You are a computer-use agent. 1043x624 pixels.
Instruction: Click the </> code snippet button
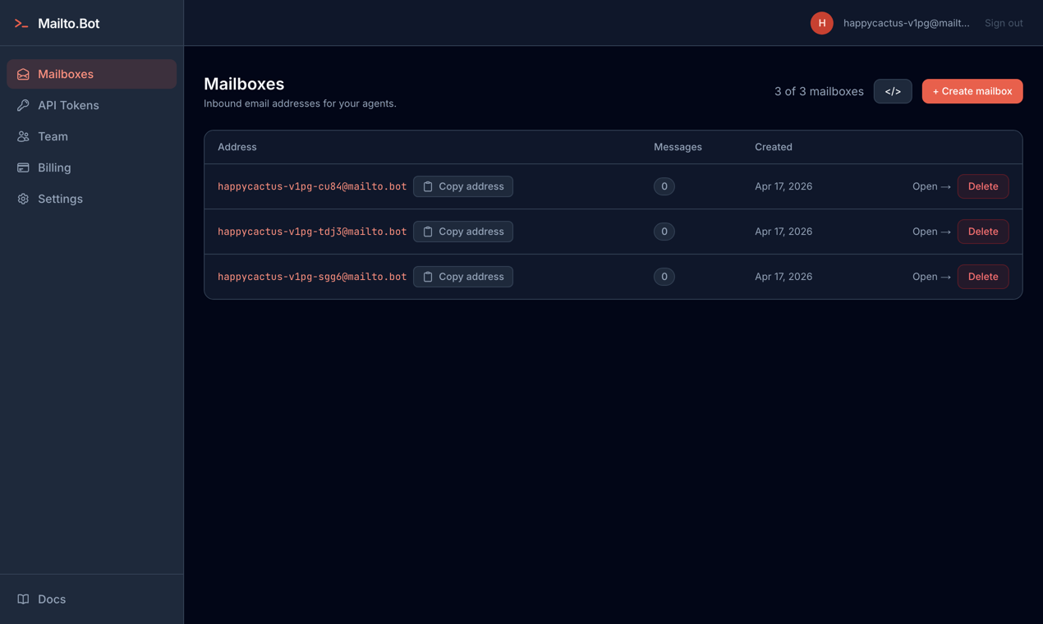click(893, 91)
